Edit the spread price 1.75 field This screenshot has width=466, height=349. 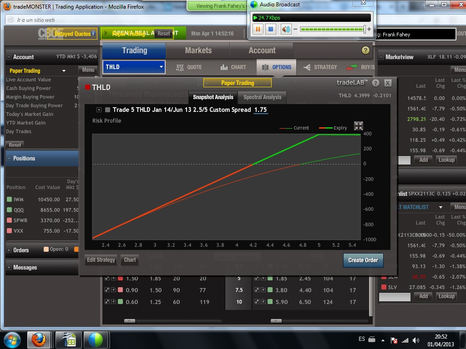261,110
